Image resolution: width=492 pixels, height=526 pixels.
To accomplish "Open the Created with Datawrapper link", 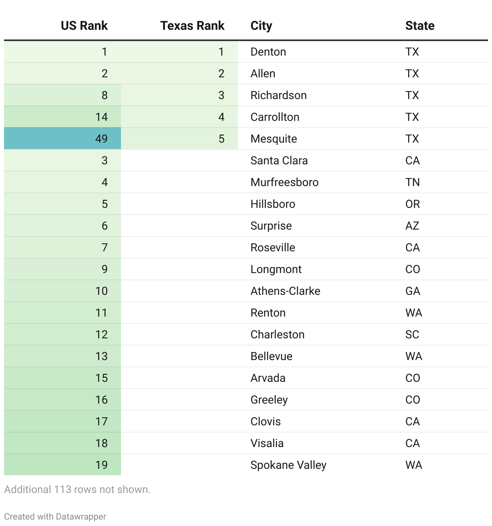I will point(55,516).
